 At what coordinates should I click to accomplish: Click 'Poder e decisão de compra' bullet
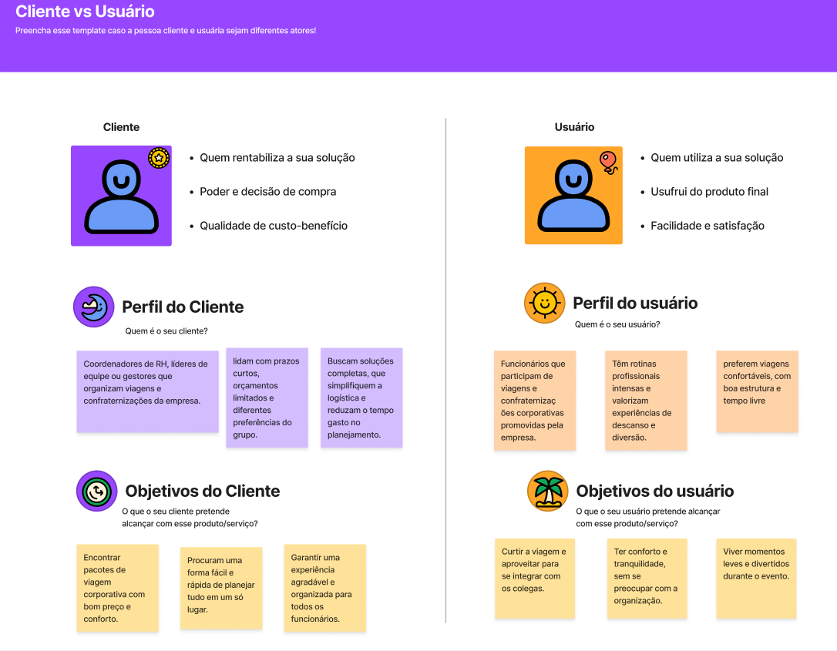pyautogui.click(x=268, y=192)
